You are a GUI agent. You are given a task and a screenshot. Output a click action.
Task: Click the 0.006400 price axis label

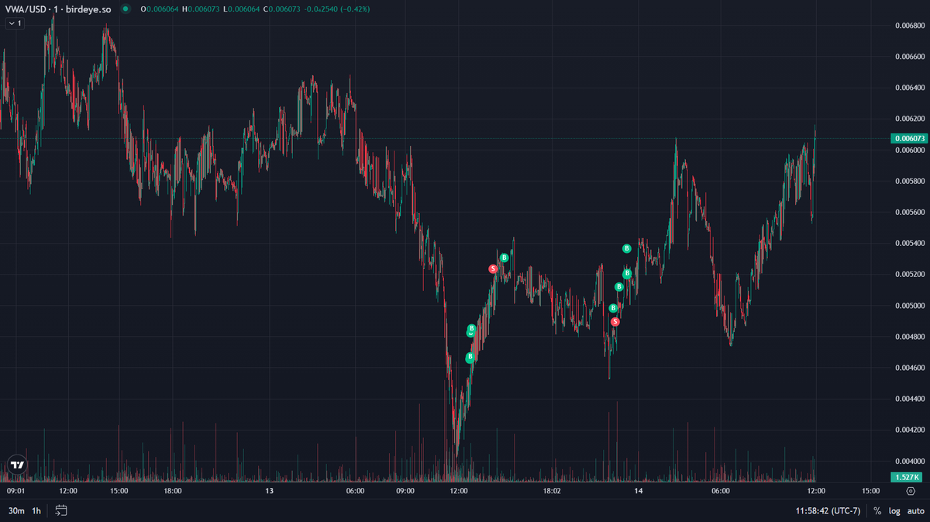point(910,88)
